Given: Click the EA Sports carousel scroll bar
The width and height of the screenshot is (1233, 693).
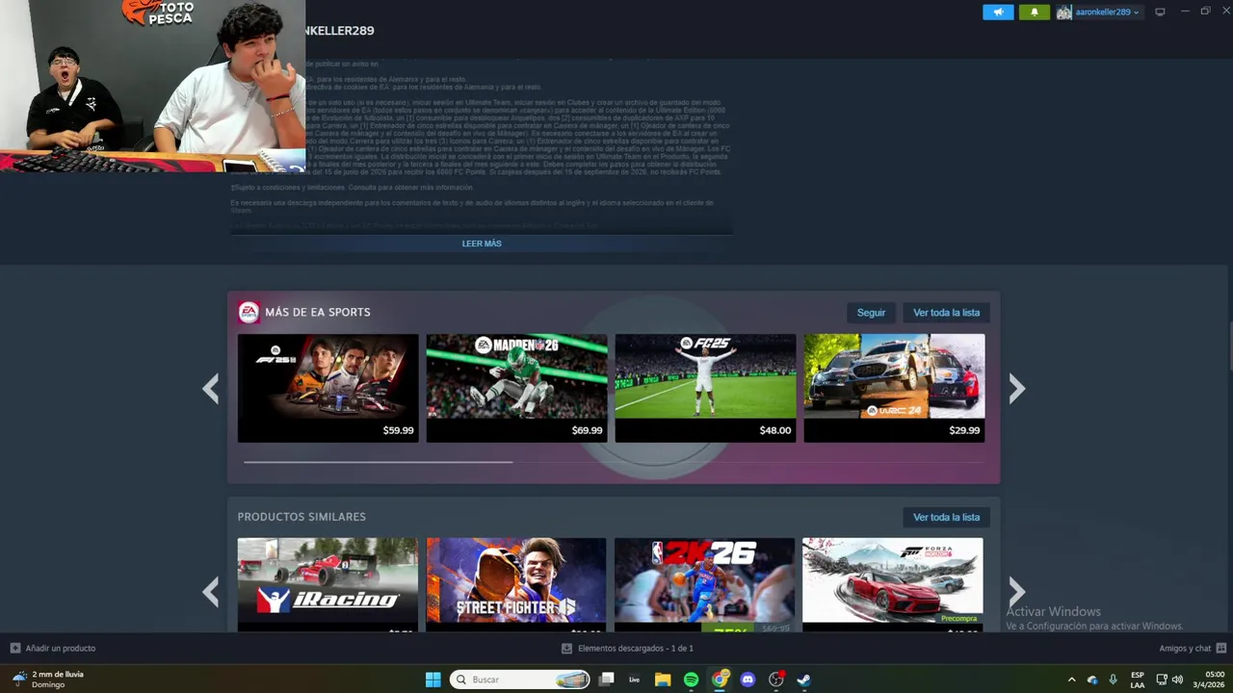Looking at the screenshot, I should click(x=378, y=462).
